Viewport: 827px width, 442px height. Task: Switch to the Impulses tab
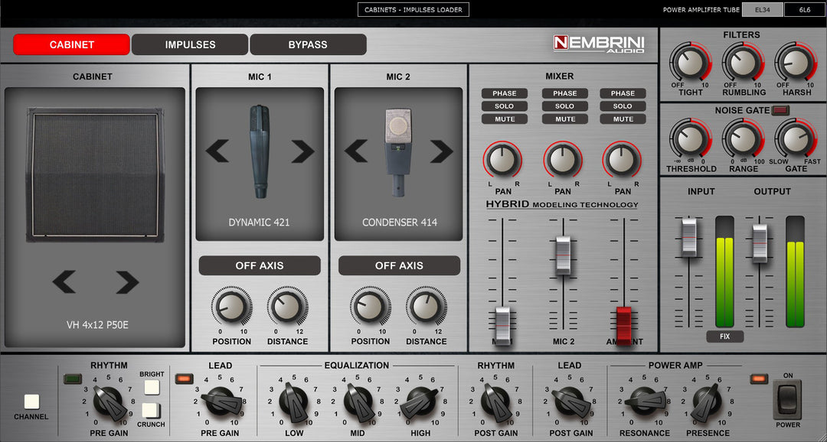190,44
